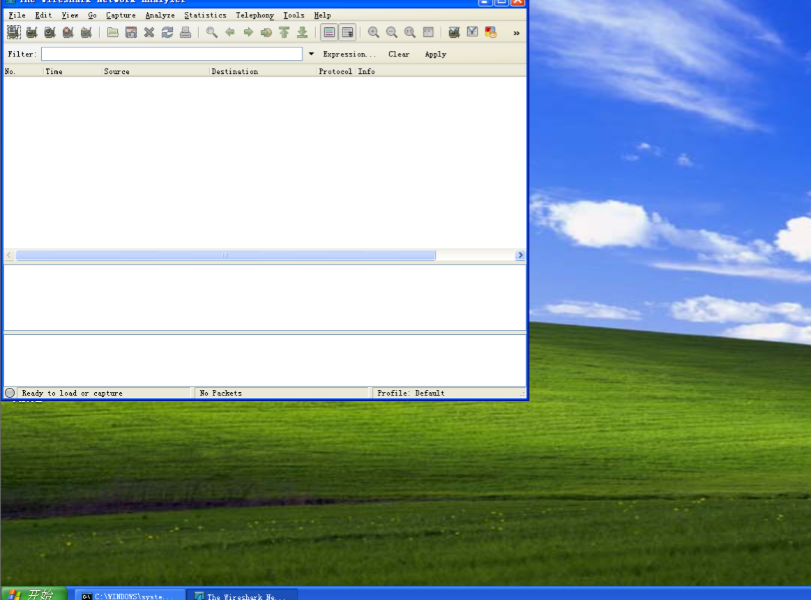Print packets printer icon
This screenshot has height=600, width=811.
(185, 32)
